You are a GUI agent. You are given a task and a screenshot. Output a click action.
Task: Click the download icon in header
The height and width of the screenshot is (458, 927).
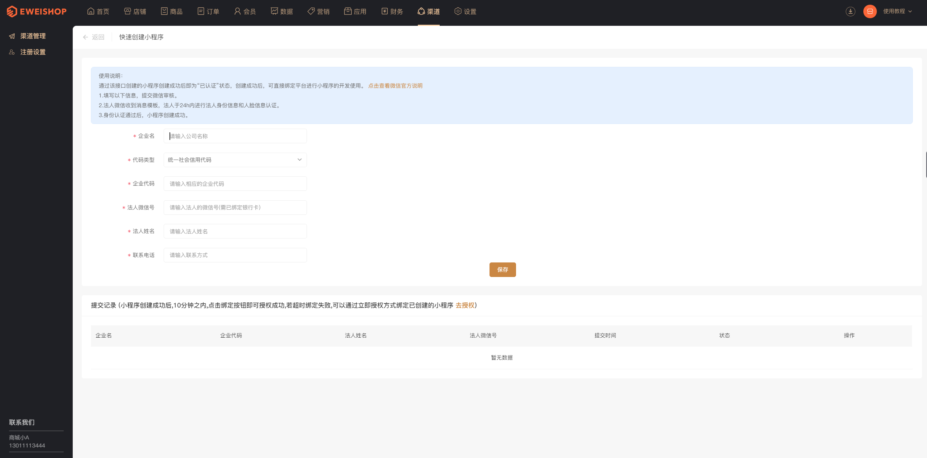click(x=850, y=11)
